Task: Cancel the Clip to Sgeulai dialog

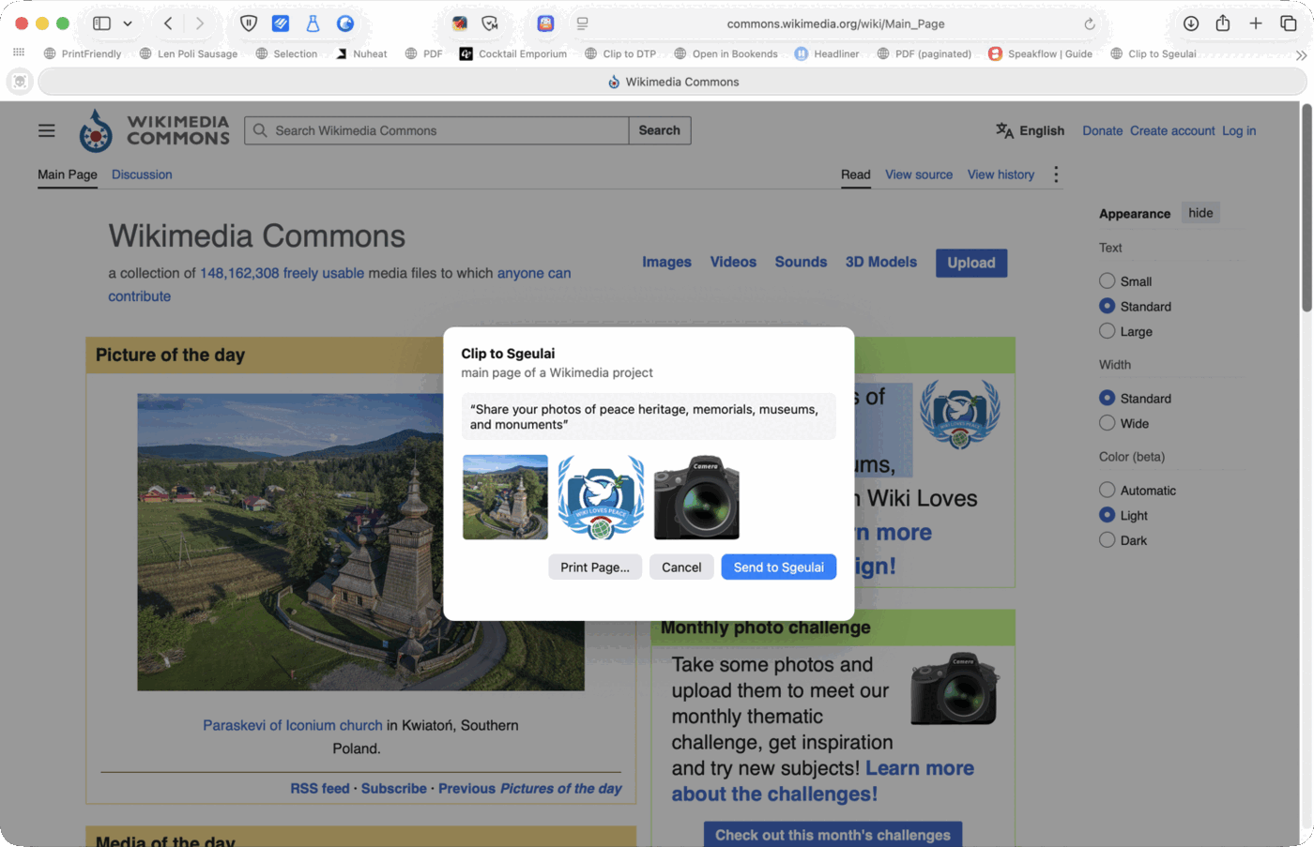Action: click(x=681, y=567)
